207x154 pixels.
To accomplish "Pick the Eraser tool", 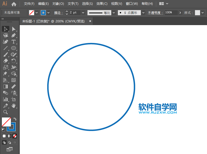I will pyautogui.click(x=6, y=61).
